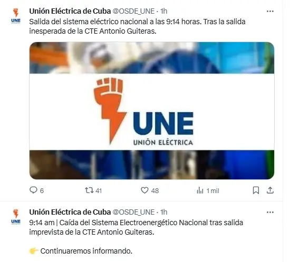Image resolution: width=290 pixels, height=262 pixels.
Task: Share the first tweet via upload icon
Action: 270,190
